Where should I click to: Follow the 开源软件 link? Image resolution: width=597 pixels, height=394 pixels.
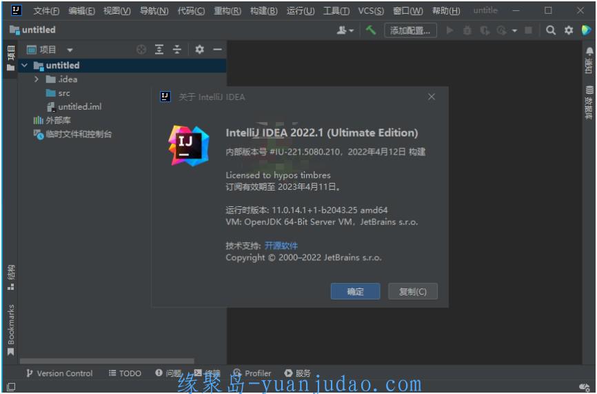click(281, 246)
